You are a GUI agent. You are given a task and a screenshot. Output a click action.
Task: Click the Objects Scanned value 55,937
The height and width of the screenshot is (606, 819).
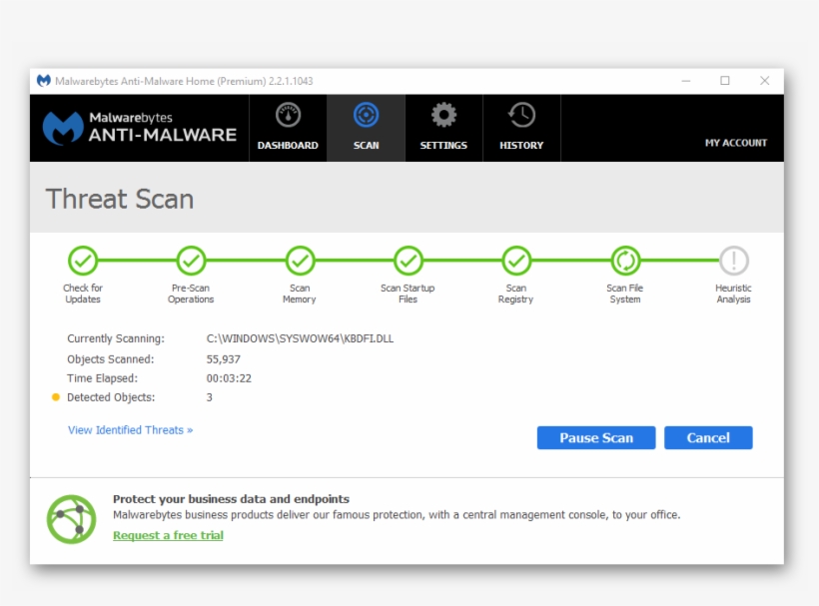(223, 359)
